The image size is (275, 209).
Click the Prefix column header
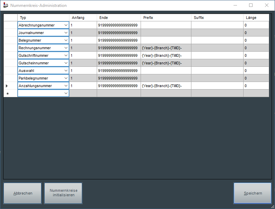[166, 18]
